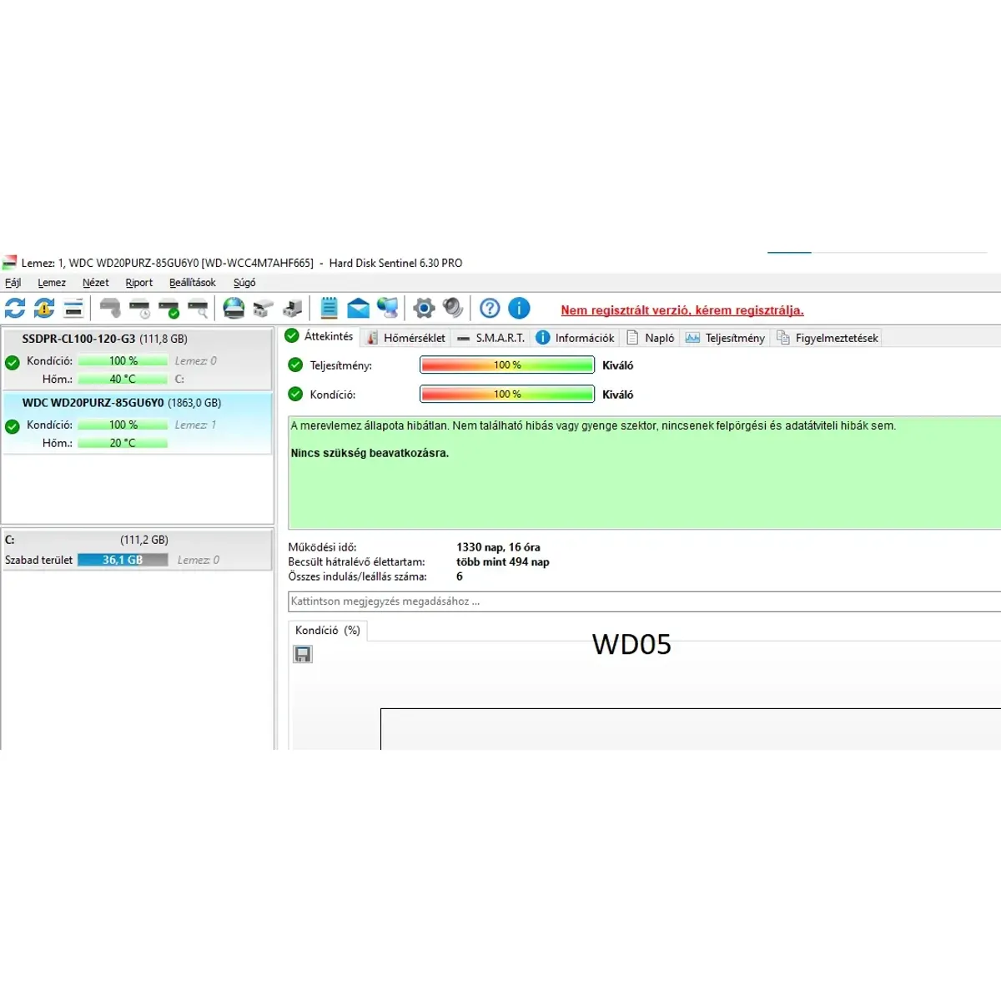The height and width of the screenshot is (1001, 1001).
Task: Save condition graph with floppy disk icon
Action: tap(303, 655)
